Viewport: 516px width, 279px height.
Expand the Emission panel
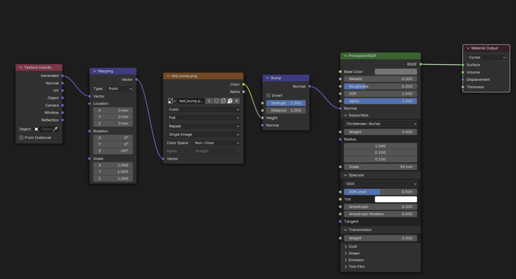click(x=345, y=260)
